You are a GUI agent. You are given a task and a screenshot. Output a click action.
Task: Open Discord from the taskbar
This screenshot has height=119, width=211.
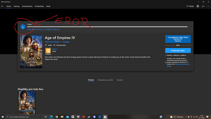(x=94, y=117)
